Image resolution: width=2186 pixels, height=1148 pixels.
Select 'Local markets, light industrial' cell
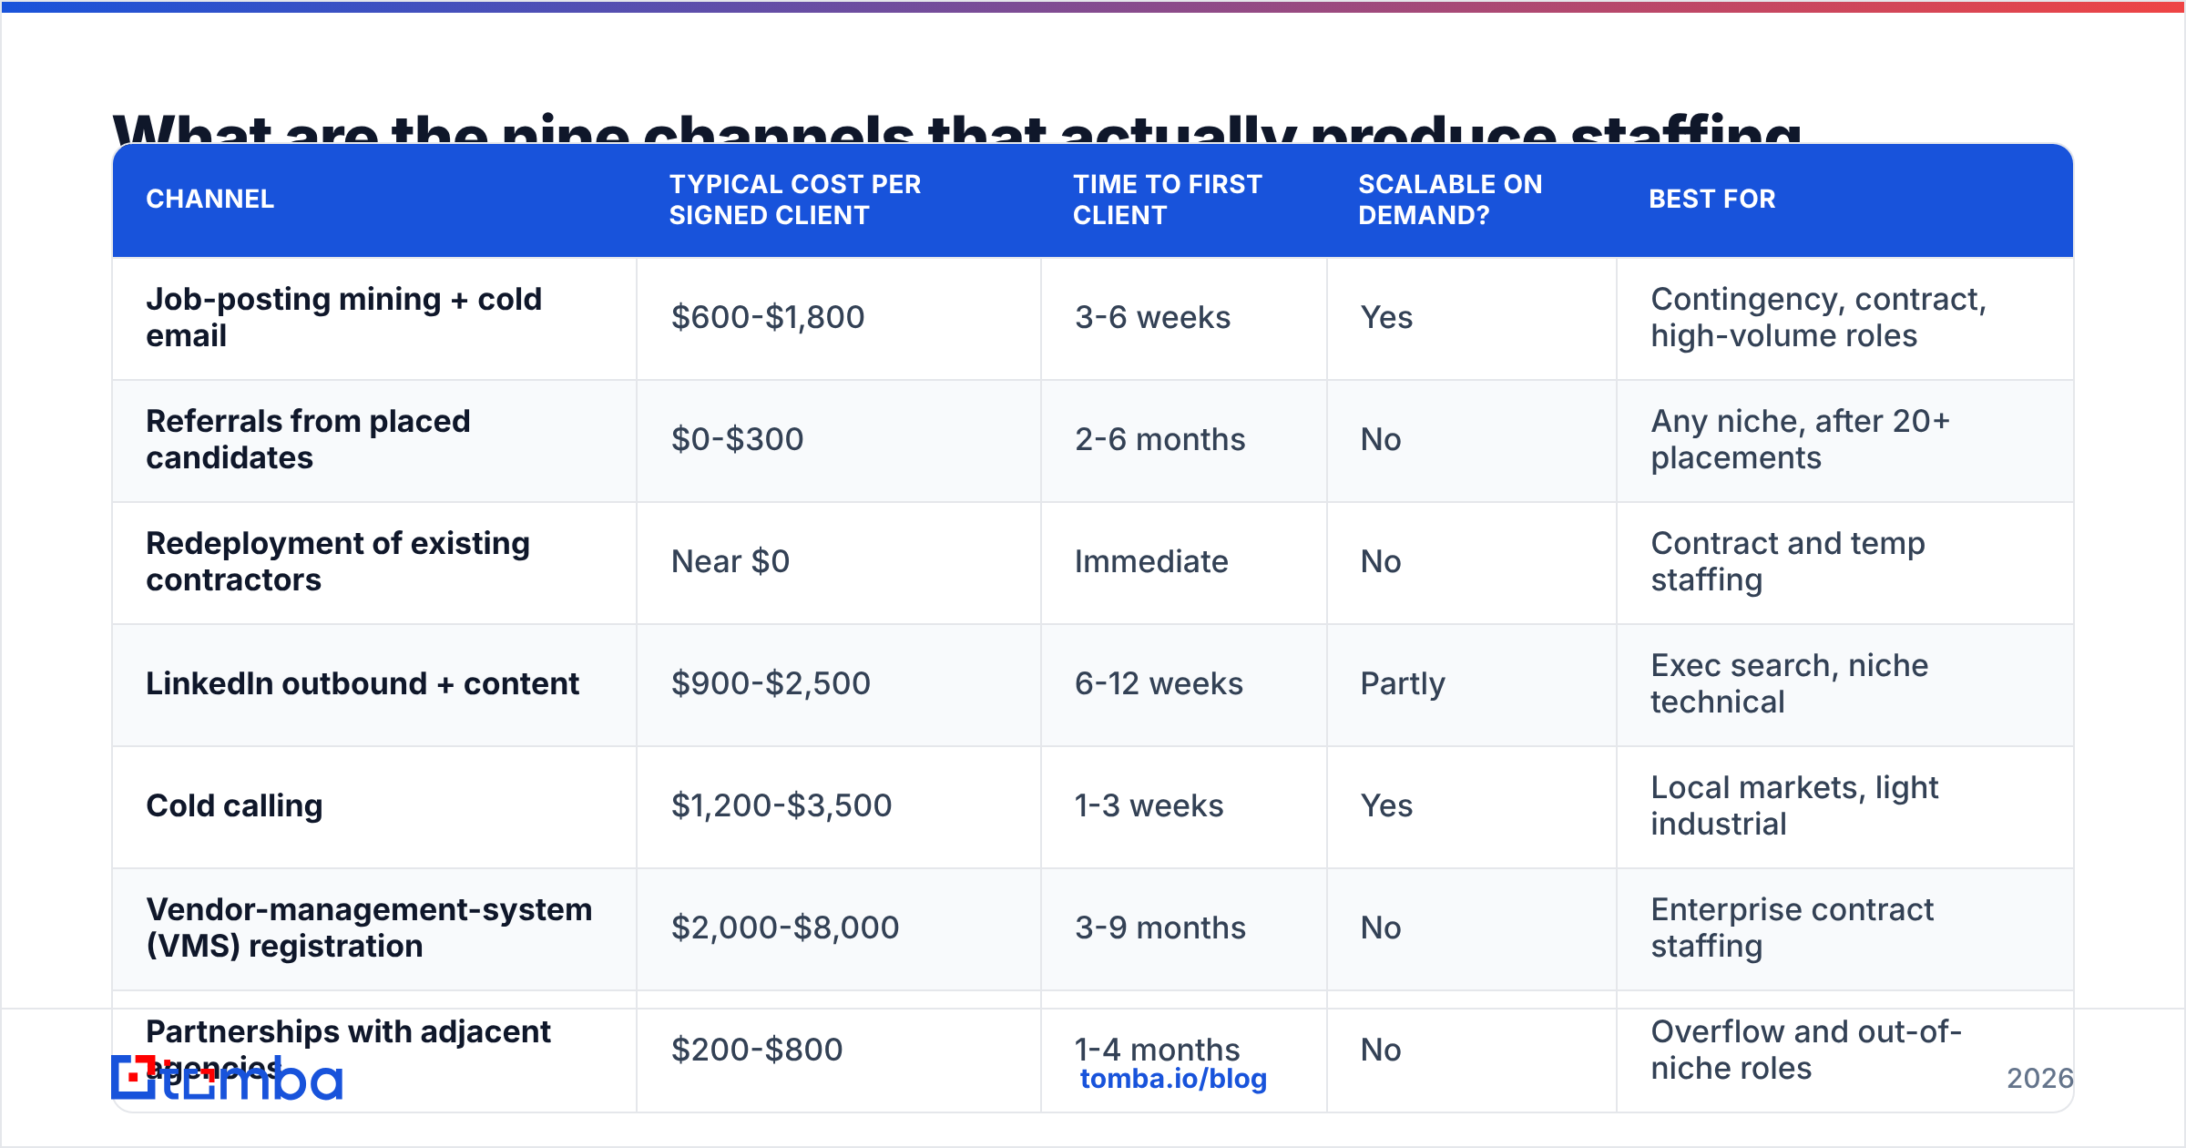[x=1844, y=806]
